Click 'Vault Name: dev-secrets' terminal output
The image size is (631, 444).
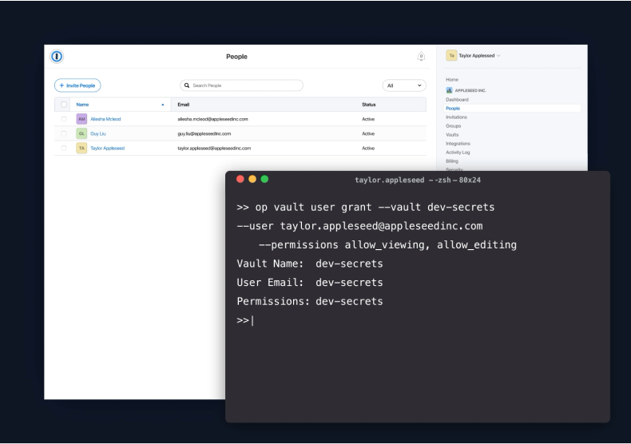[x=310, y=264]
